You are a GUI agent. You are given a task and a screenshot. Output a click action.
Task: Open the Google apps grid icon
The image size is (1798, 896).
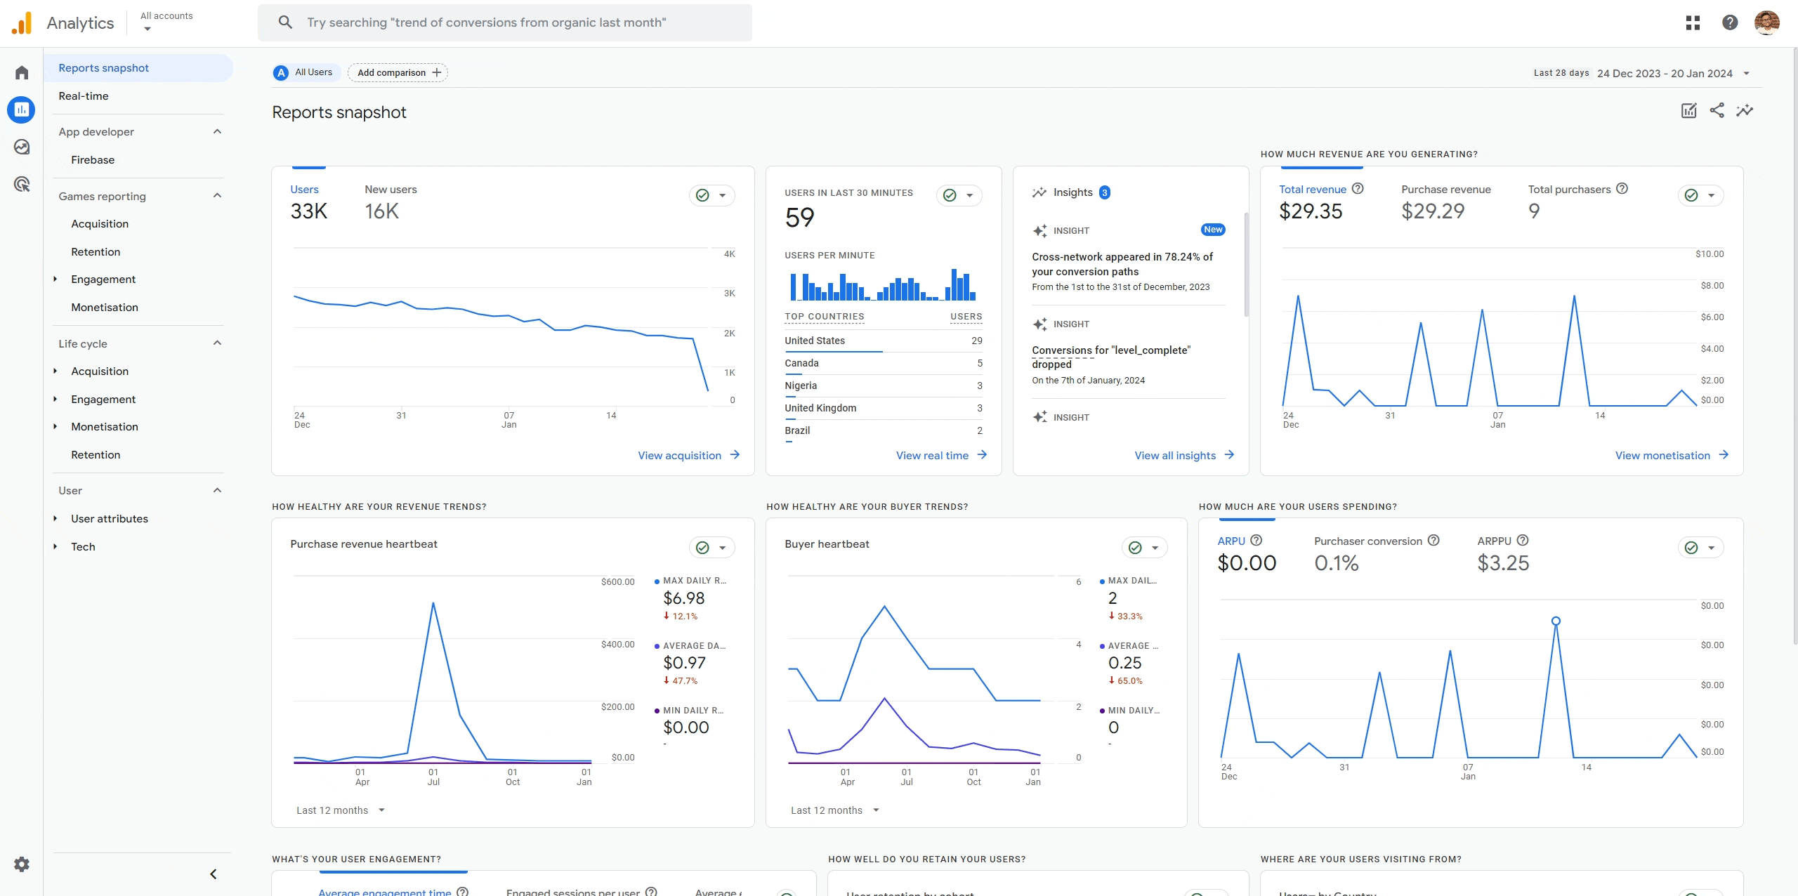(1693, 22)
